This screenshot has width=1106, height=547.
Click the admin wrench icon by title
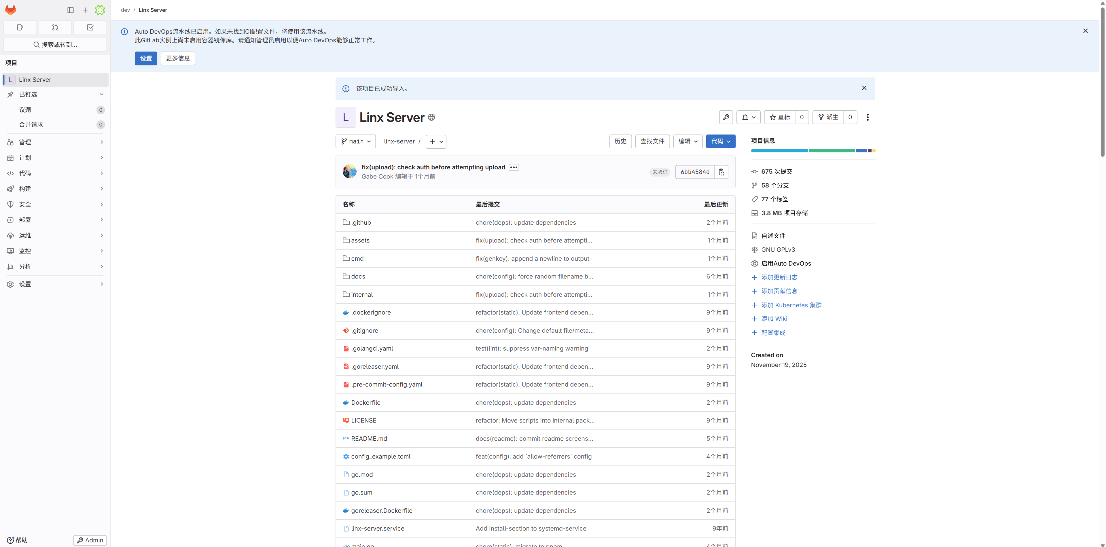click(x=726, y=117)
